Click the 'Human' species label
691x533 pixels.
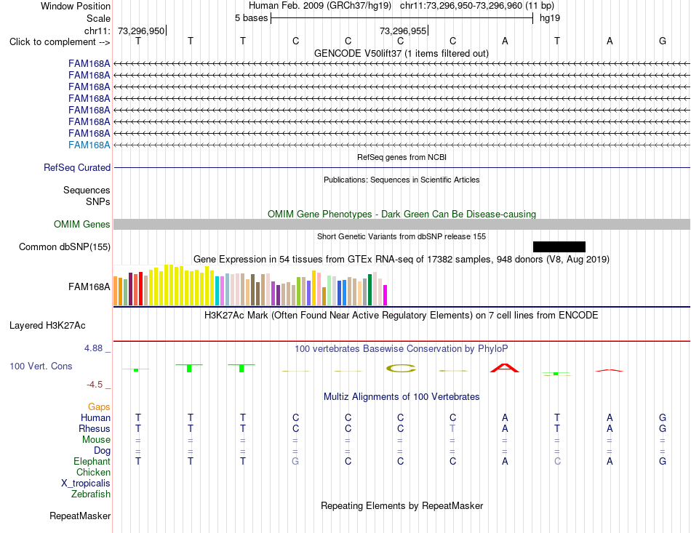95,417
